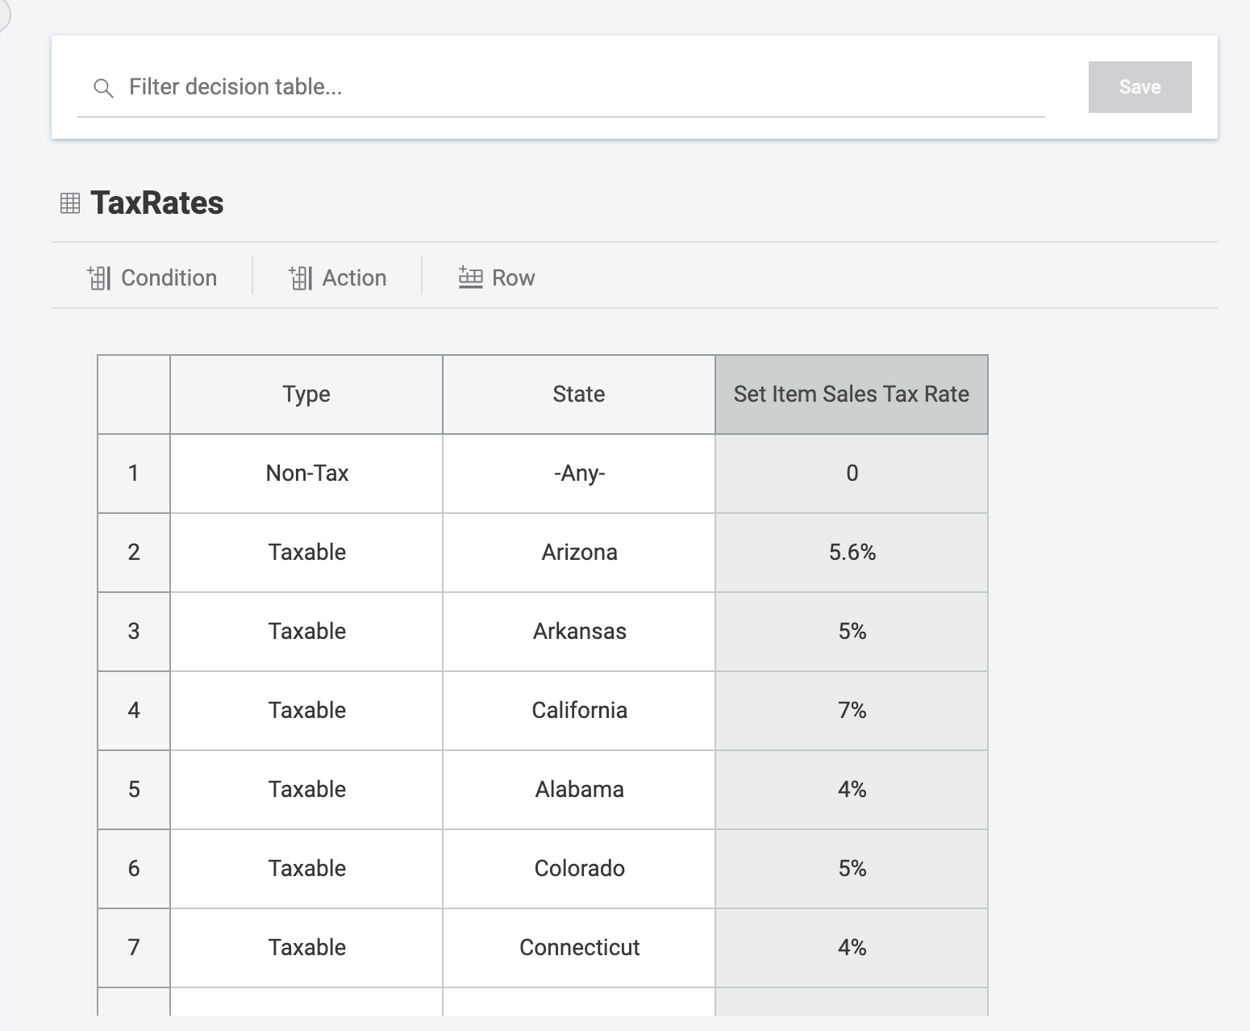This screenshot has height=1031, width=1250.
Task: Click Taxable in the Arizona row
Action: 306,553
